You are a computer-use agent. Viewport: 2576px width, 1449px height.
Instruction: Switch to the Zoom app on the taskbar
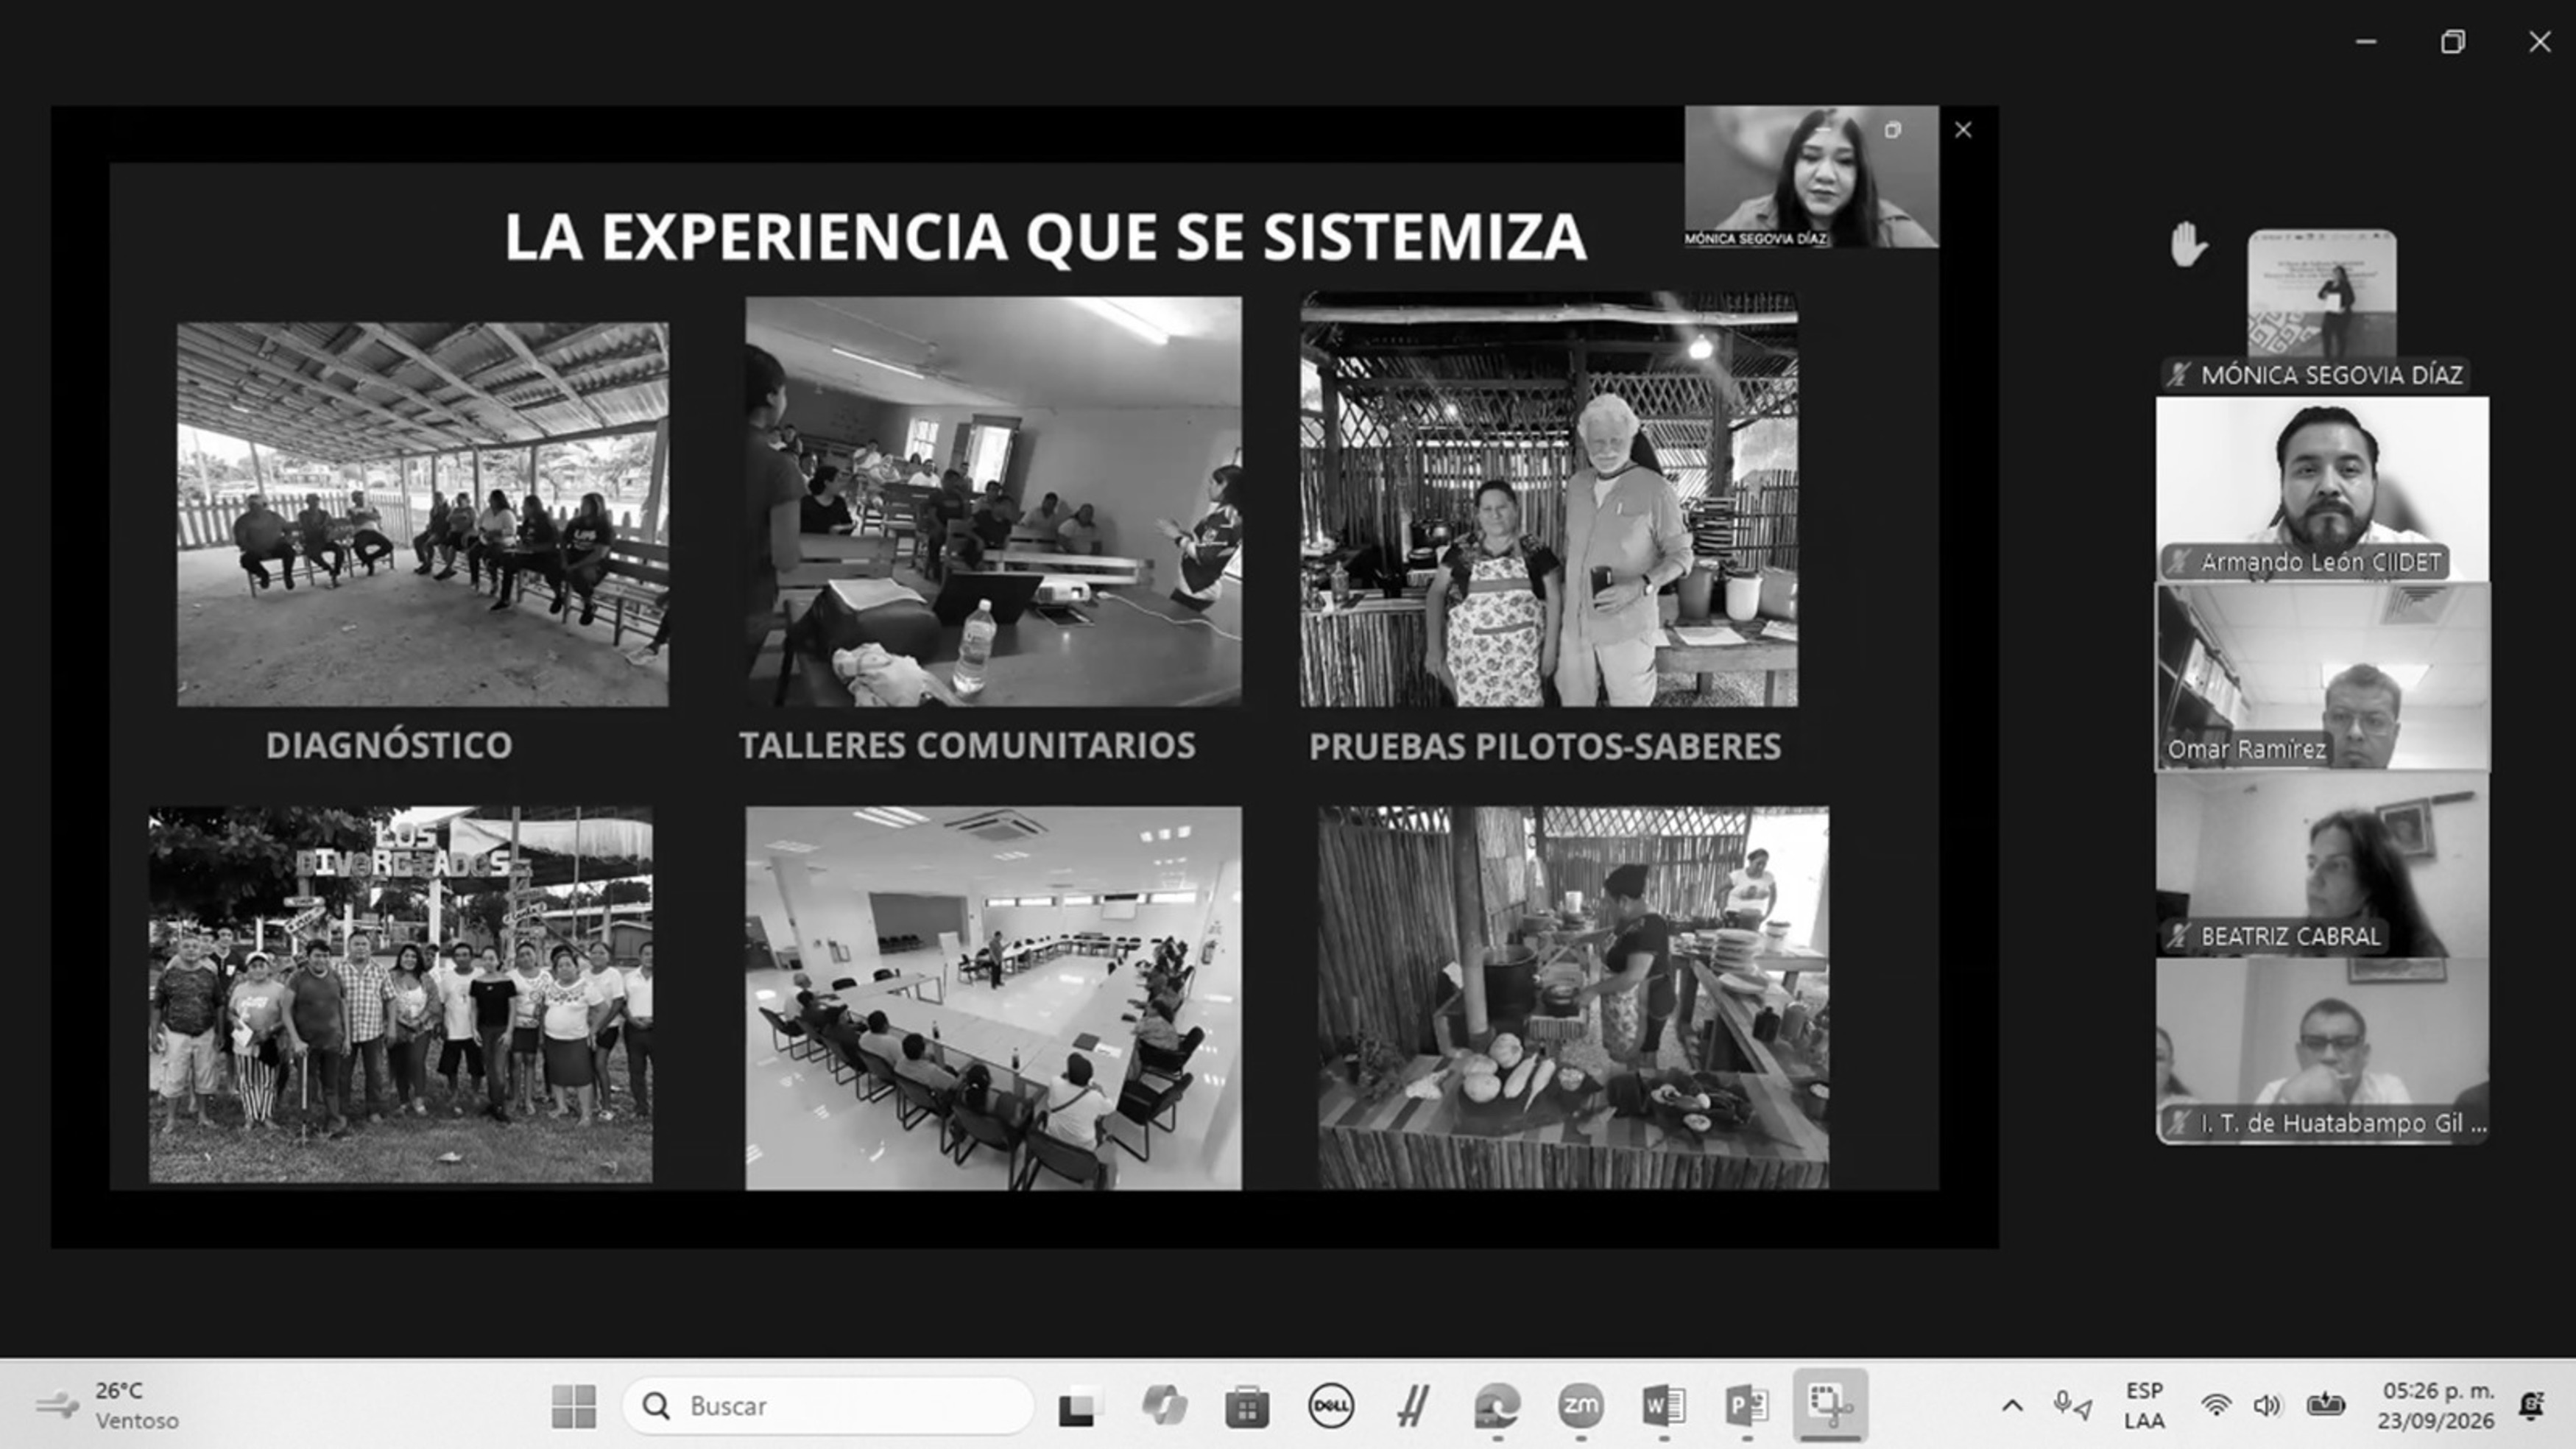(x=1580, y=1406)
